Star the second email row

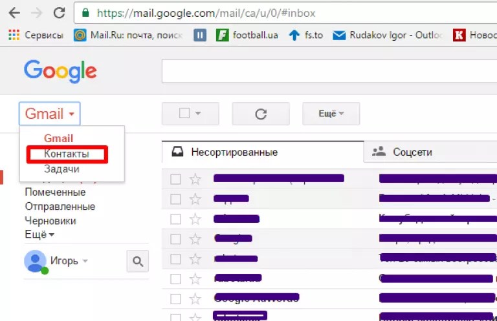click(195, 199)
